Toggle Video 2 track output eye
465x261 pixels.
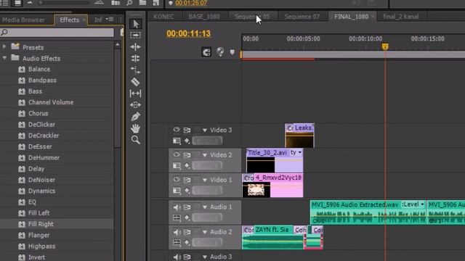pos(177,154)
